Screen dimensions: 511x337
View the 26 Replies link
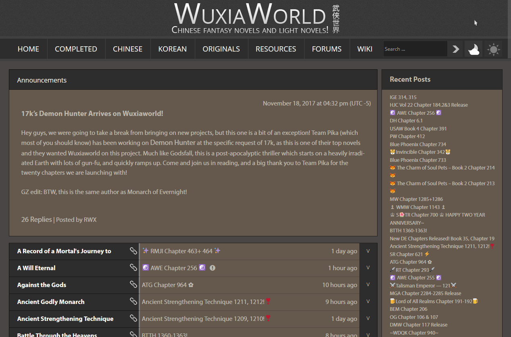[36, 219]
